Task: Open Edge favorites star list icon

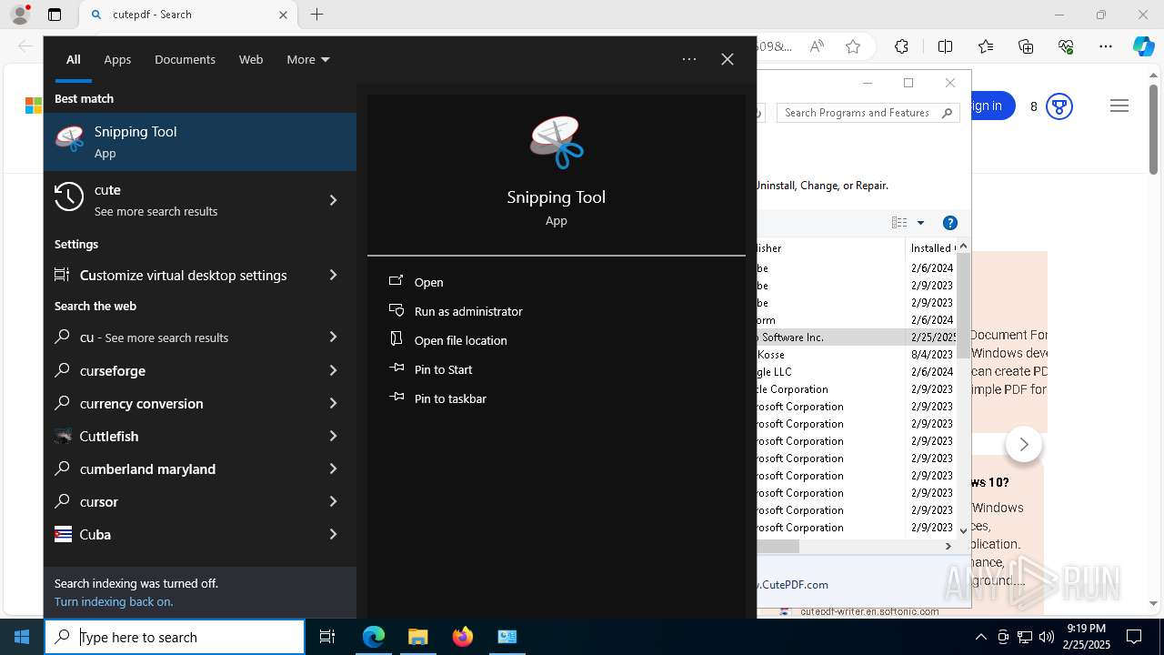Action: click(986, 46)
